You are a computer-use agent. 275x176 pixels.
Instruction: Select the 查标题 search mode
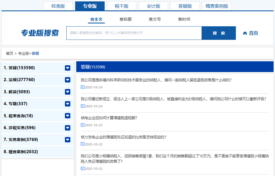[x=126, y=19]
